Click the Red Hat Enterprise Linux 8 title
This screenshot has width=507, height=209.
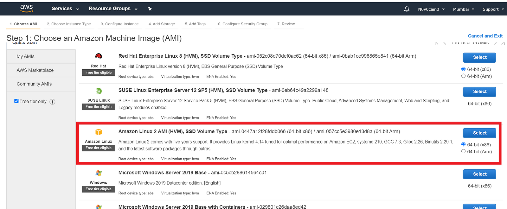tap(180, 56)
